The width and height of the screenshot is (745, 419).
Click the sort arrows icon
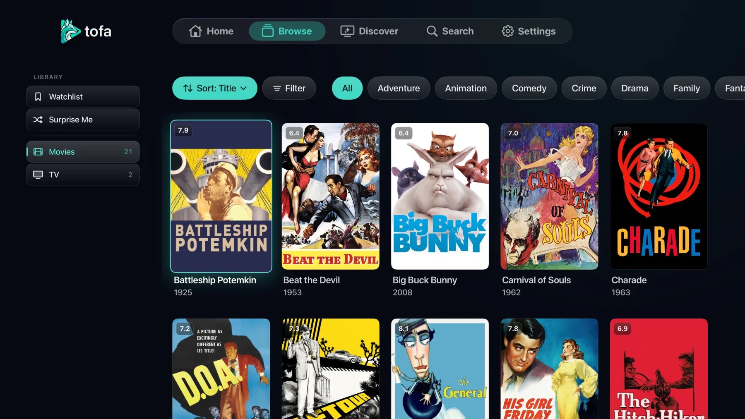pos(188,88)
